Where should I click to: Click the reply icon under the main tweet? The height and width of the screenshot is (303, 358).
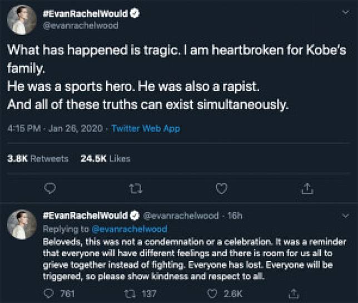[x=50, y=189]
